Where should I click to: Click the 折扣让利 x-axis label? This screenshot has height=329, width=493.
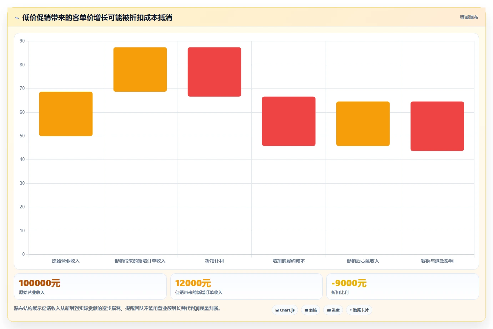[214, 261]
